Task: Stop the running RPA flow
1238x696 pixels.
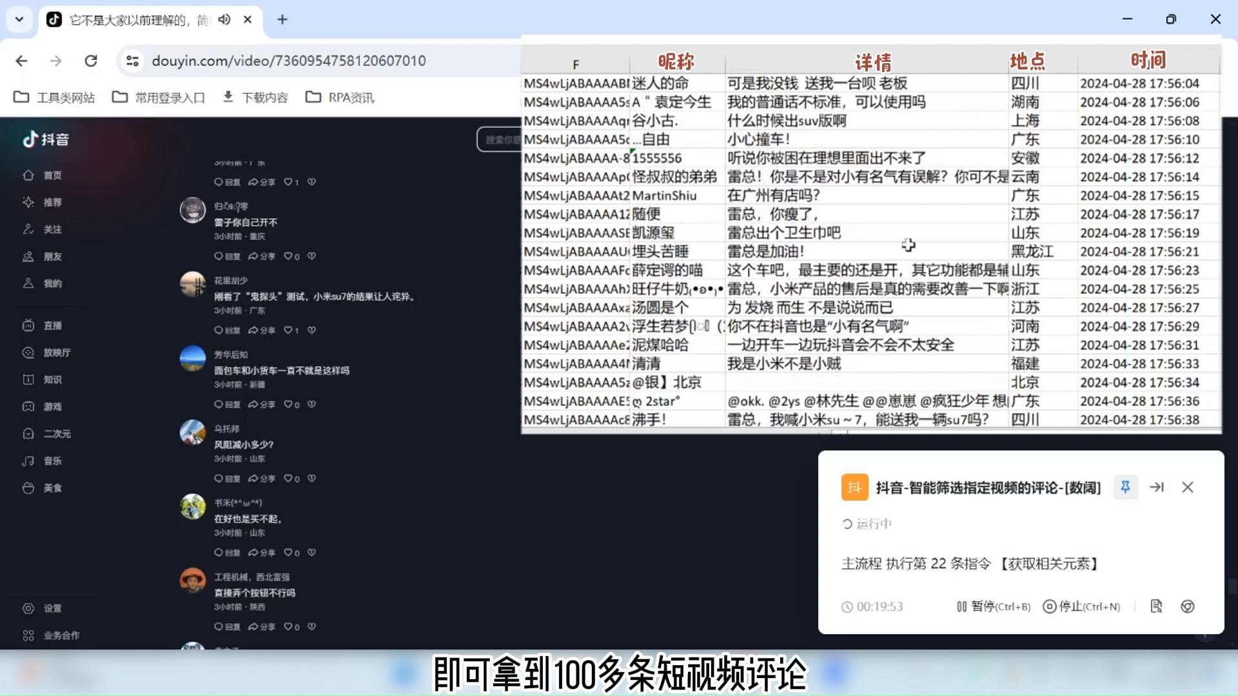Action: tap(1081, 606)
